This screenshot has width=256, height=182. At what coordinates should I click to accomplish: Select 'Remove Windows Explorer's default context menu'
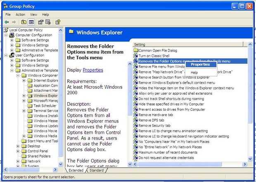177,83
